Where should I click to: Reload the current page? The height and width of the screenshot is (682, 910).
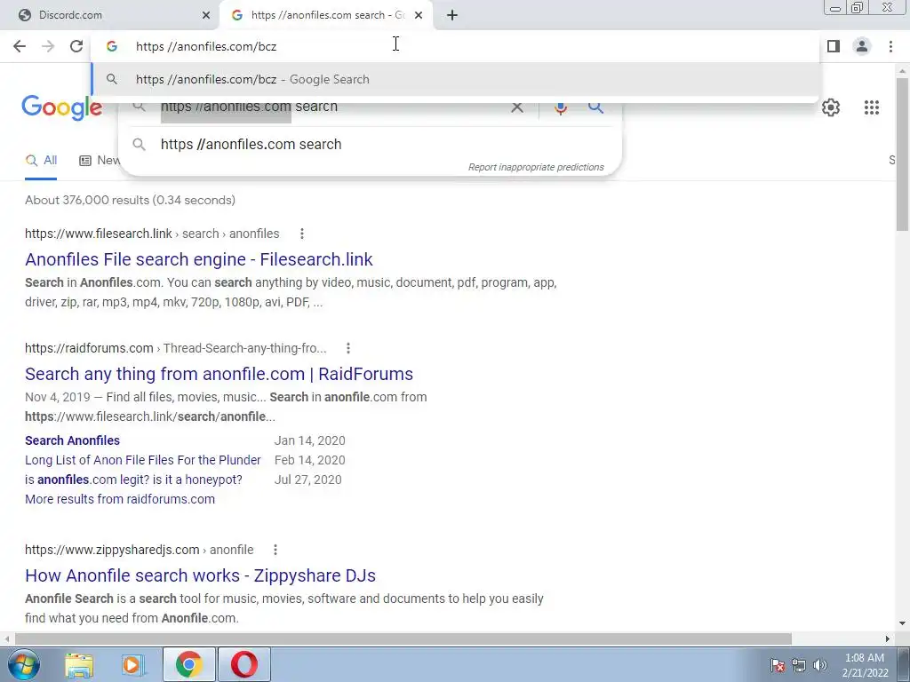pyautogui.click(x=76, y=46)
